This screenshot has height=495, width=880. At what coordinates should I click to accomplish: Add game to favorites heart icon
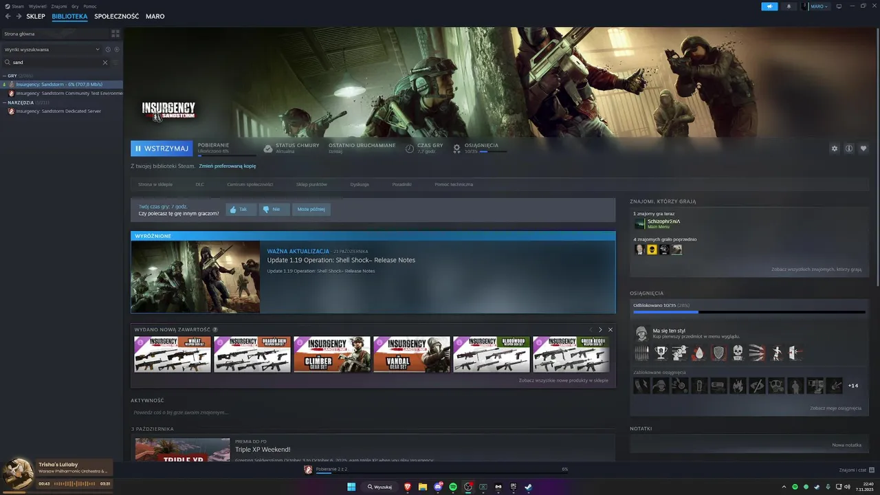point(863,148)
